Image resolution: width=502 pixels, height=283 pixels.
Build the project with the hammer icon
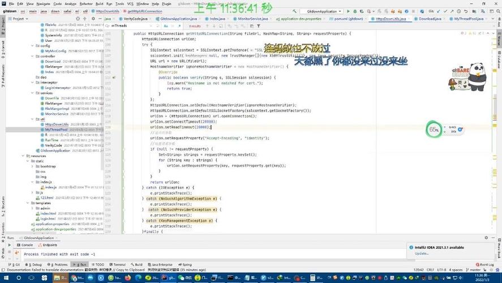(294, 11)
